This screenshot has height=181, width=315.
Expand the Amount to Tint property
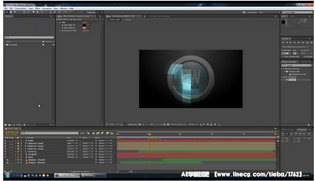60,31
